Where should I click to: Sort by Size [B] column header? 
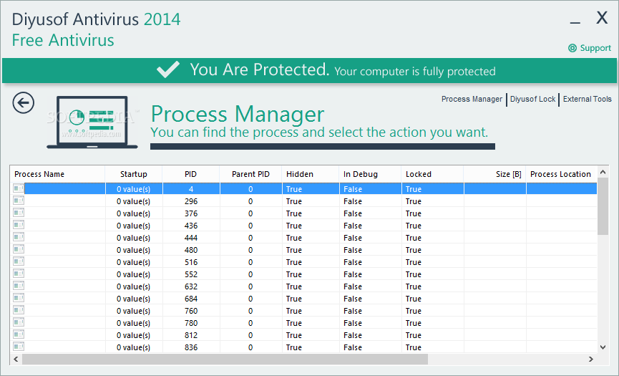tap(494, 174)
